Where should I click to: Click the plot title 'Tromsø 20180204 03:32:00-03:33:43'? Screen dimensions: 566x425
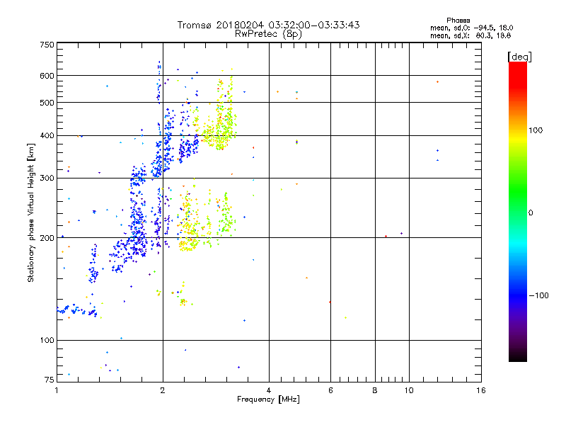(269, 25)
